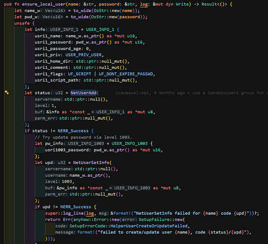Click the Result<()> return type
The width and height of the screenshot is (268, 244).
pyautogui.click(x=214, y=4)
